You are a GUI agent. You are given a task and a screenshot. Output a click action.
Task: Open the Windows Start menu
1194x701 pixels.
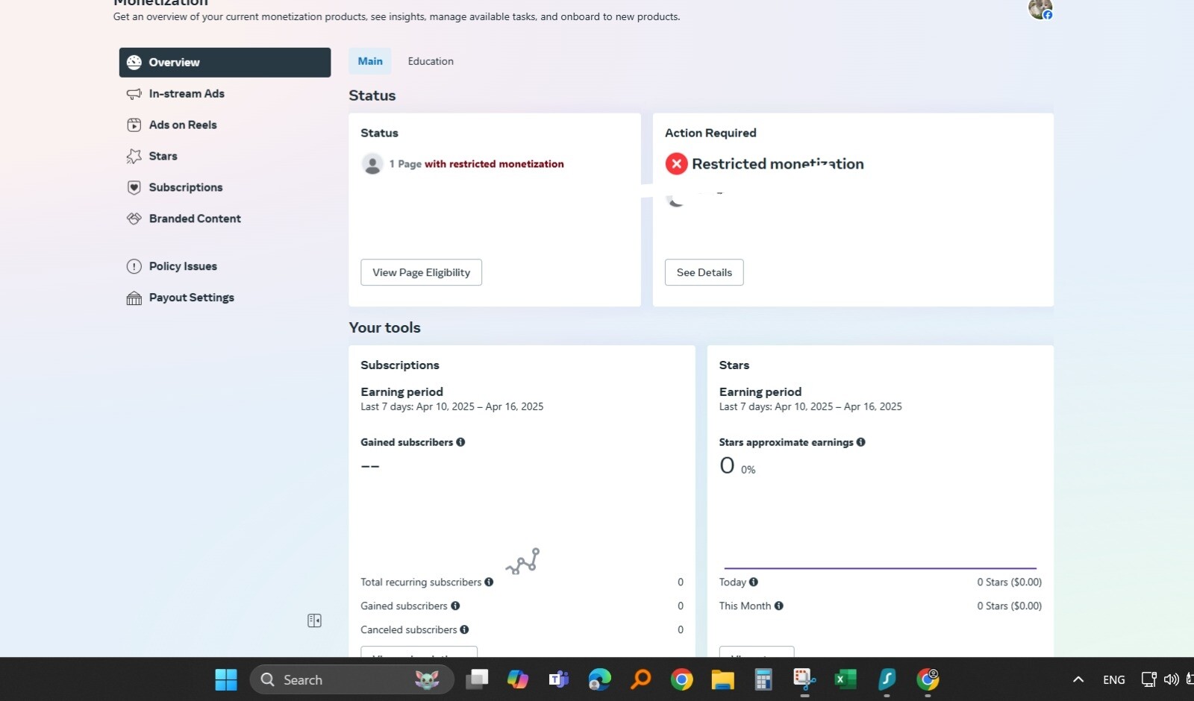coord(225,680)
